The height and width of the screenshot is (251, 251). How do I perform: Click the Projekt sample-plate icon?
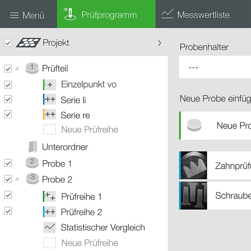click(x=28, y=43)
